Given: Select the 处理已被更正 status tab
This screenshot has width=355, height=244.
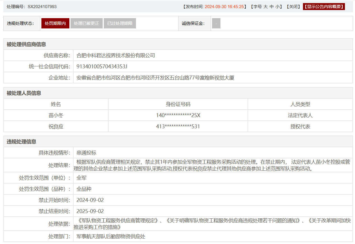Looking at the screenshot, I should click(x=86, y=23).
